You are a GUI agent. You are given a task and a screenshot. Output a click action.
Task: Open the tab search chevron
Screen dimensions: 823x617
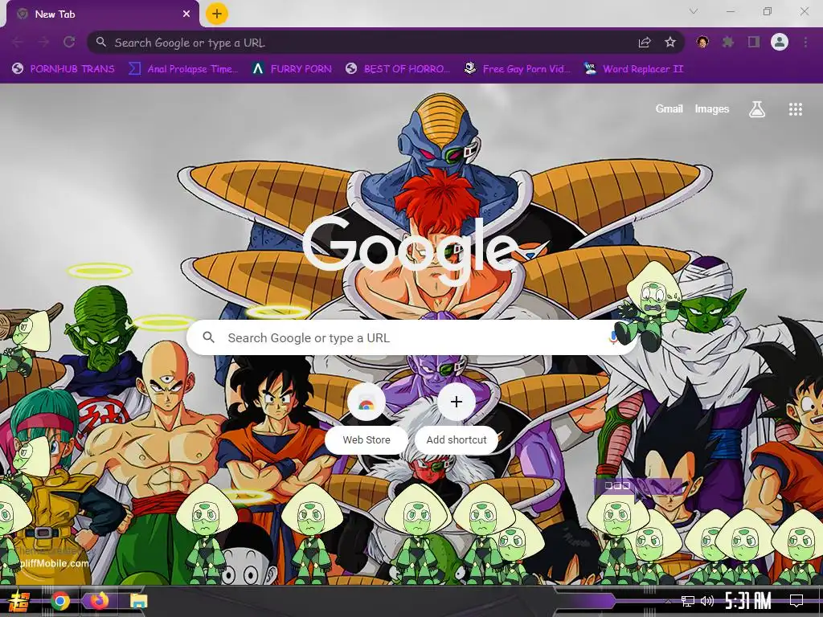tap(694, 11)
